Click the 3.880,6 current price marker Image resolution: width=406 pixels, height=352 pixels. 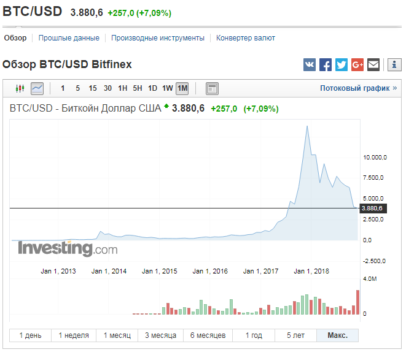click(x=373, y=209)
